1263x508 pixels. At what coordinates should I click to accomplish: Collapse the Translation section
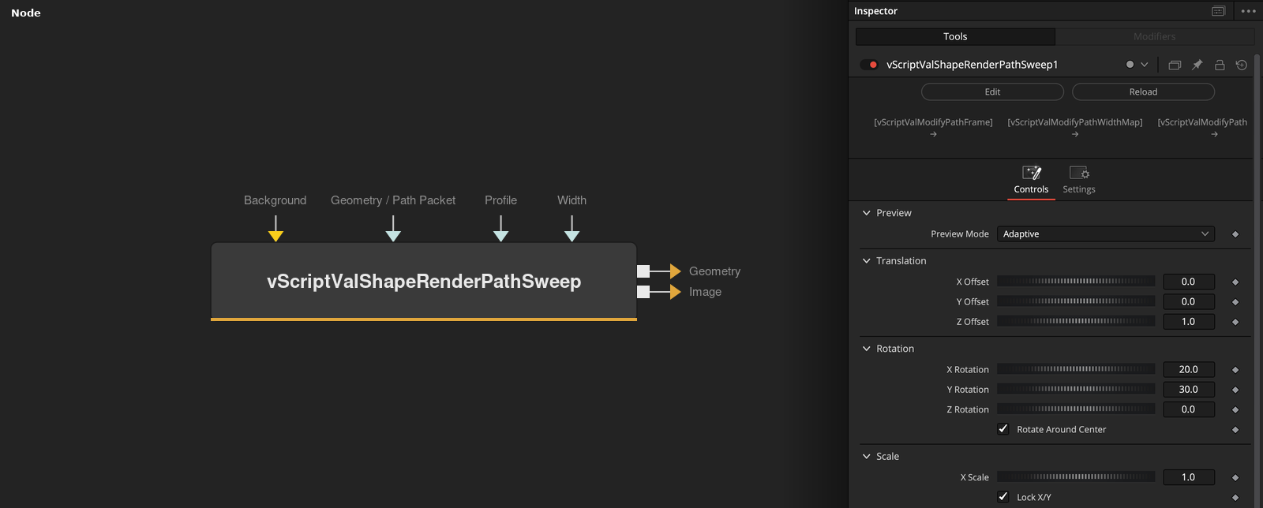tap(867, 261)
